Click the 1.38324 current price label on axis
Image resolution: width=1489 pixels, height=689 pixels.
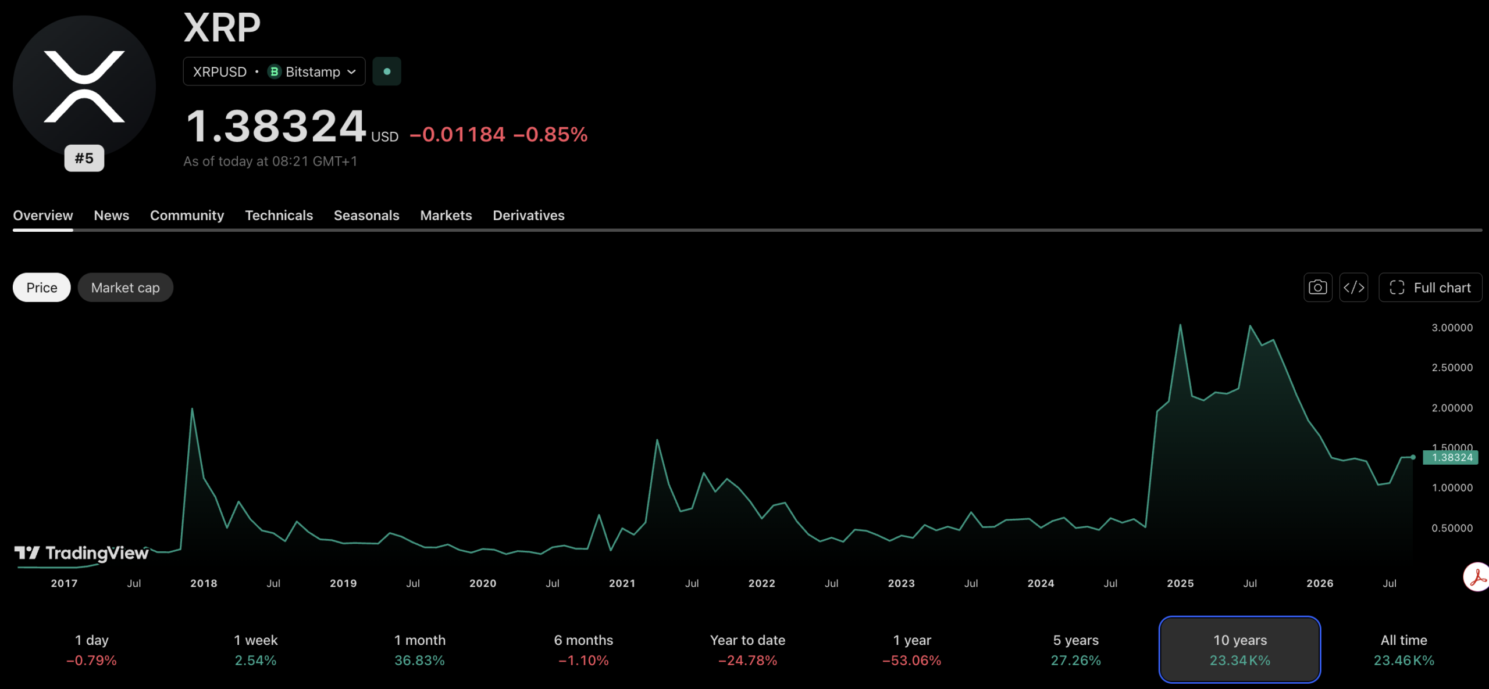pos(1451,457)
